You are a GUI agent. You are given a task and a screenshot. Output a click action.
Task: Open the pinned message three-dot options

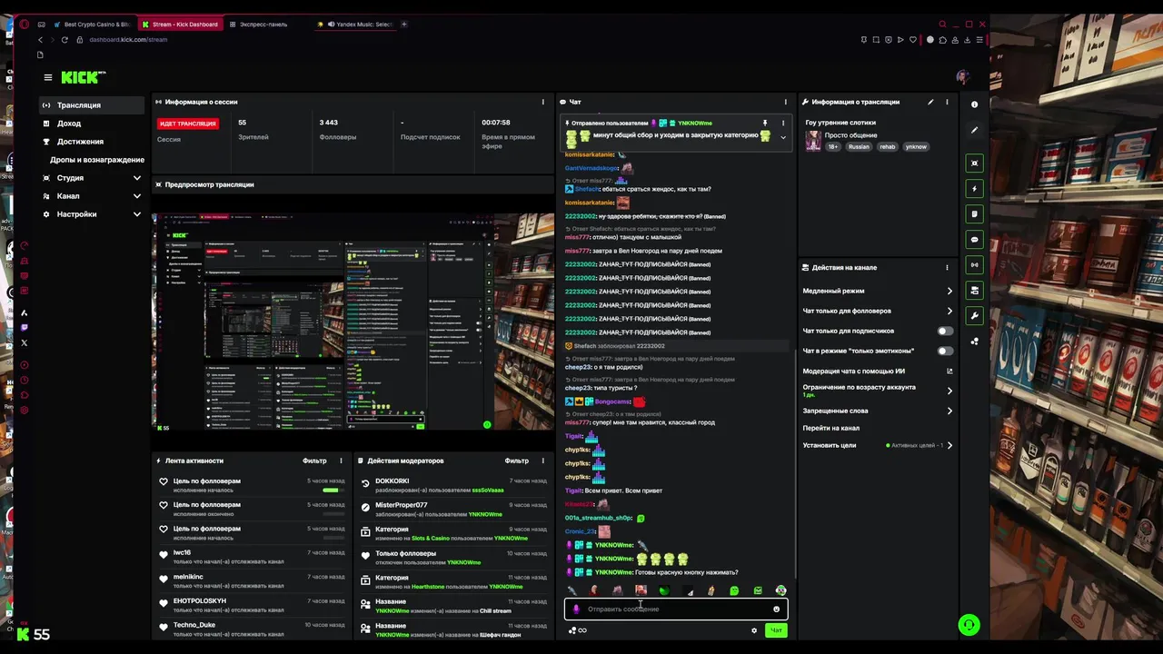tap(783, 123)
